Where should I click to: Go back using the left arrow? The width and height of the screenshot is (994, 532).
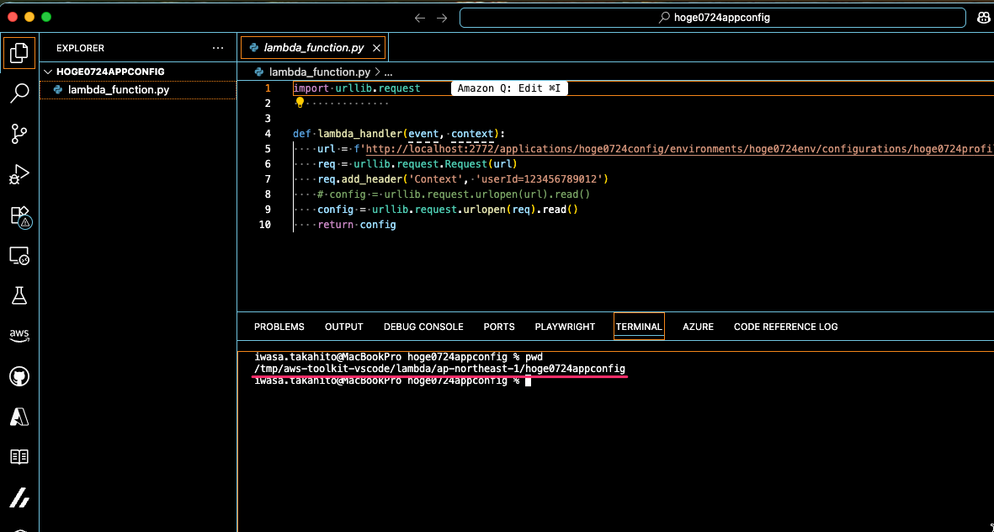[420, 18]
